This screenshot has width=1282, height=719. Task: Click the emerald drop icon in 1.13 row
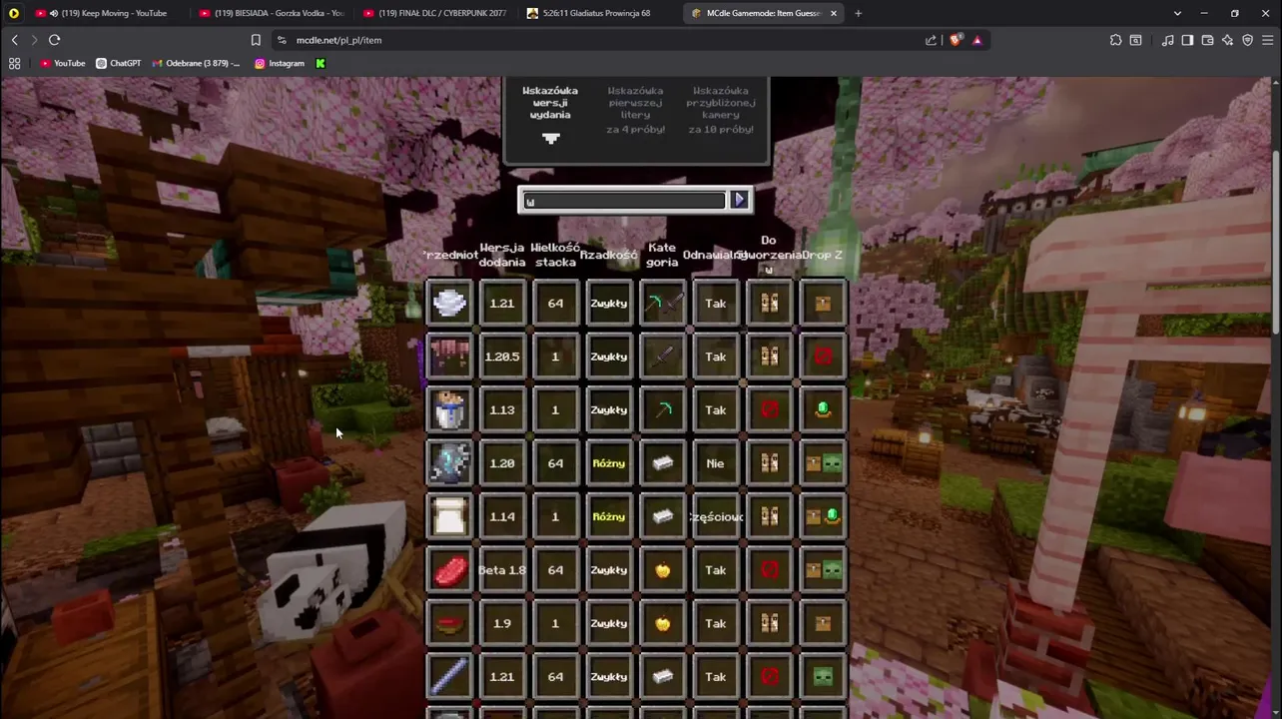823,409
